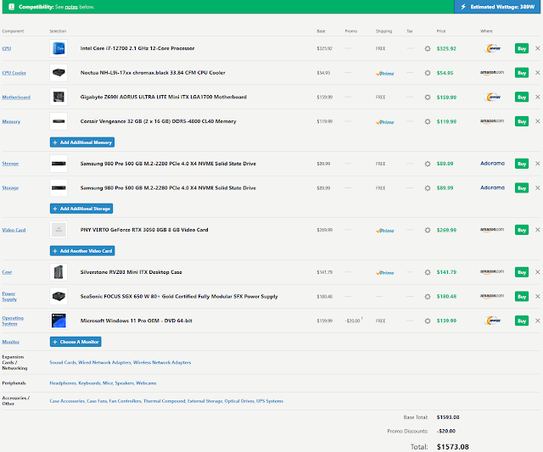Open Silverstone RVZ03 case thumbnail
Viewport: 543px width, 452px height.
coord(59,272)
